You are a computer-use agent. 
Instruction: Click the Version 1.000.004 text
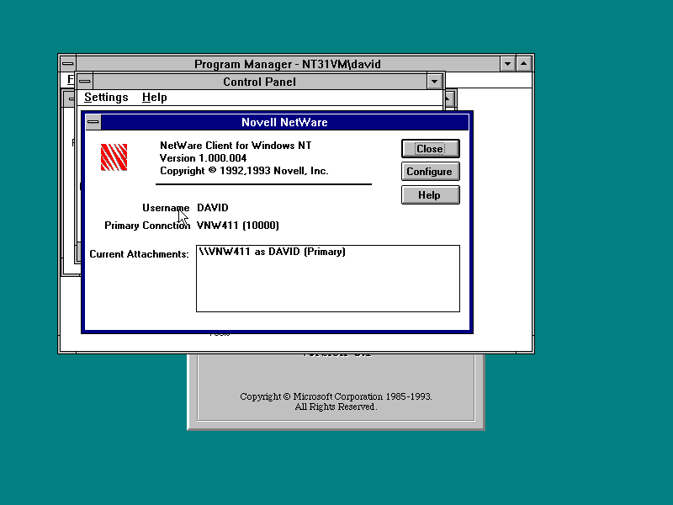(203, 158)
